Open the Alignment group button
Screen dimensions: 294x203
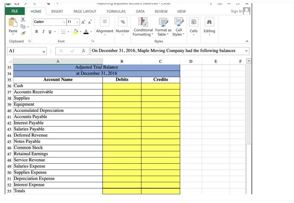[105, 26]
